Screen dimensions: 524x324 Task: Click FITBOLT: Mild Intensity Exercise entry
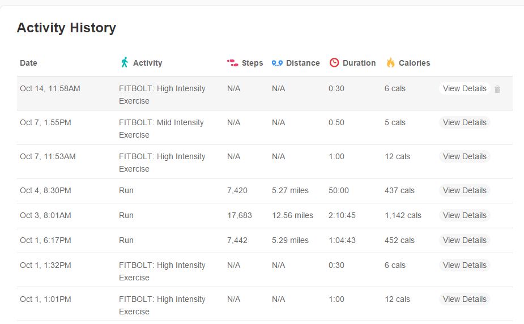(161, 129)
